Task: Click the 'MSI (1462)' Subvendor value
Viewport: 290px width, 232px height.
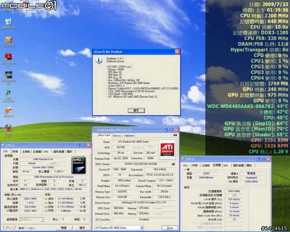Action: pyautogui.click(x=160, y=169)
